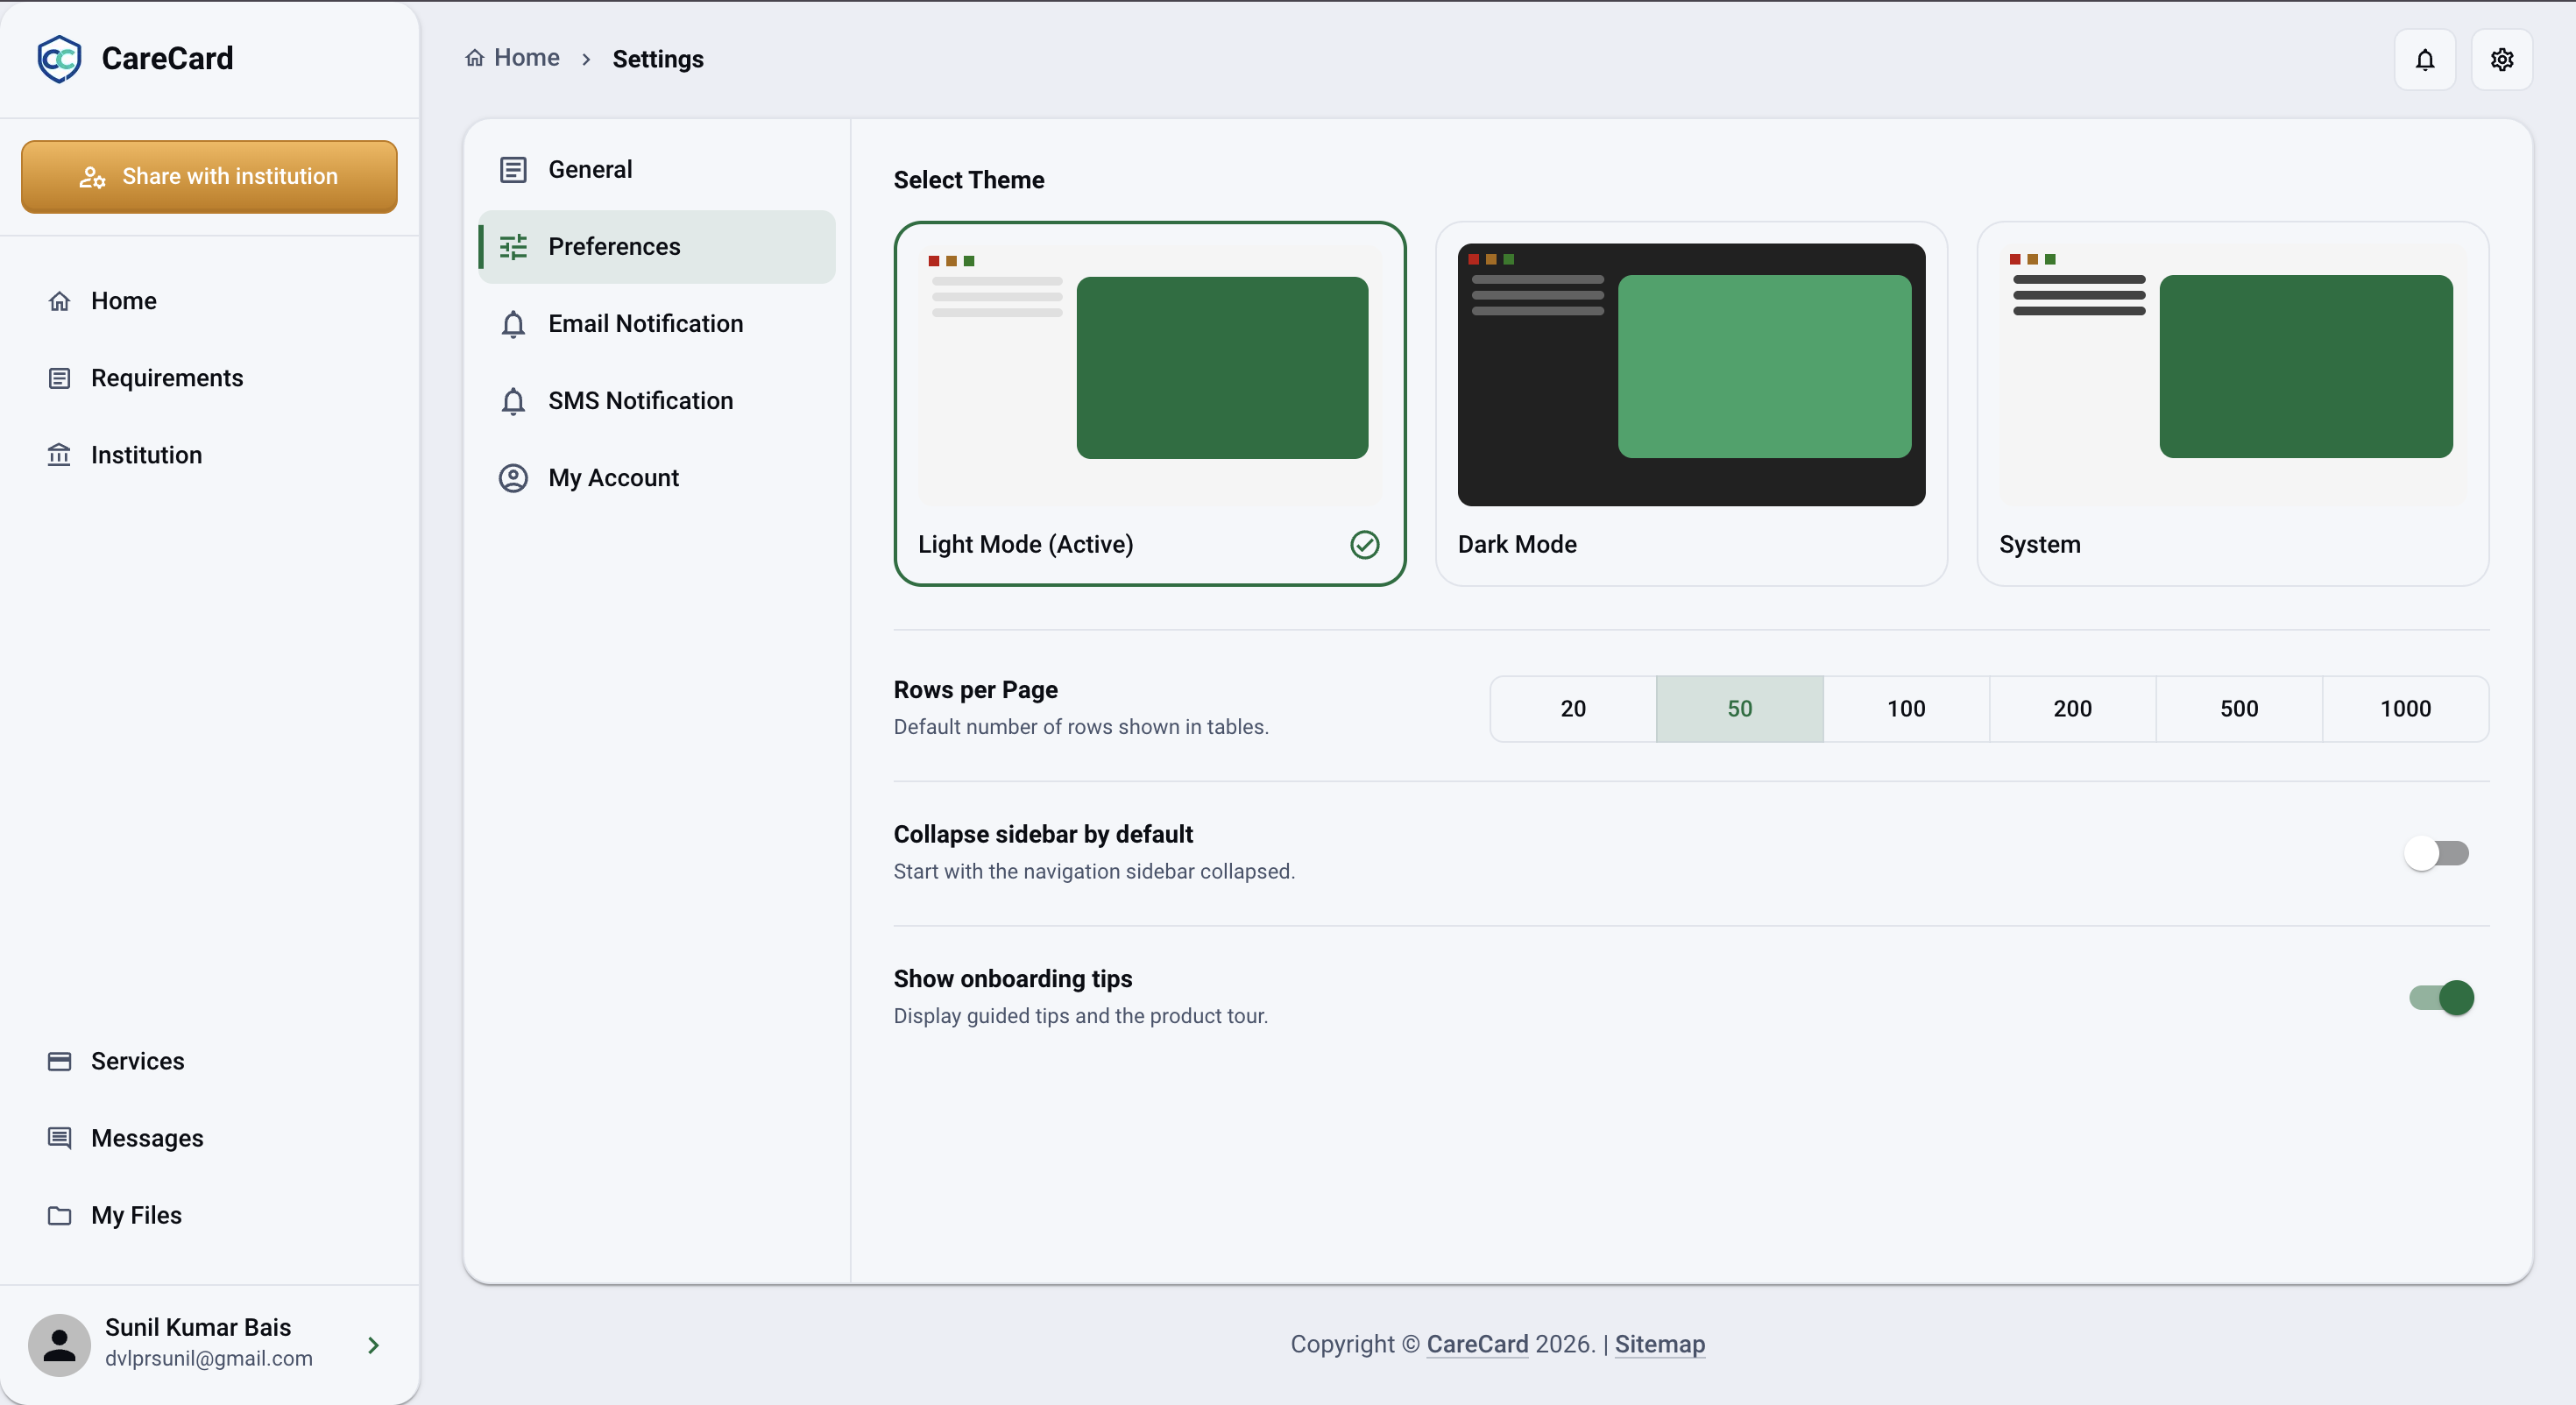Open the CareCard footer link

click(x=1477, y=1344)
